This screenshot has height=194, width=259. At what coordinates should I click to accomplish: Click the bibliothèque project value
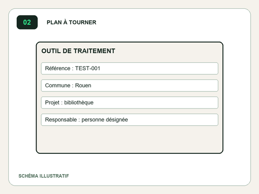click(79, 103)
